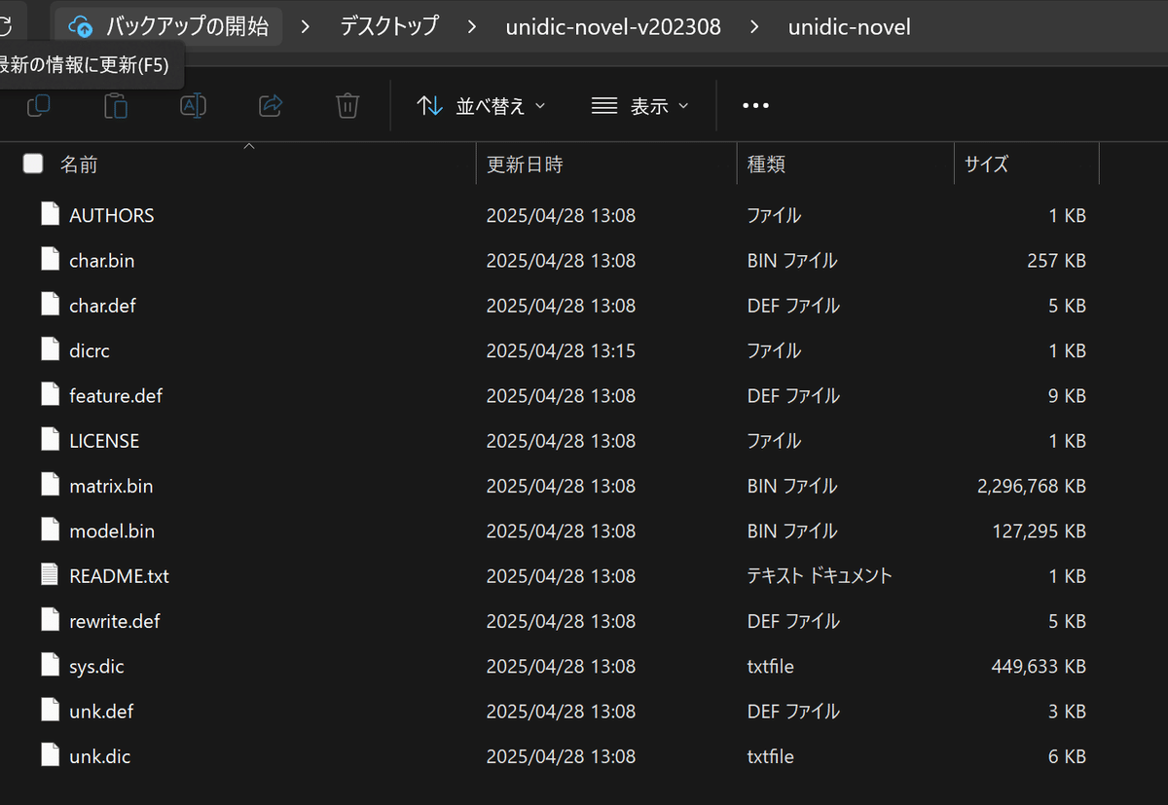Click the LICENSE file icon
This screenshot has height=805, width=1168.
(x=50, y=440)
